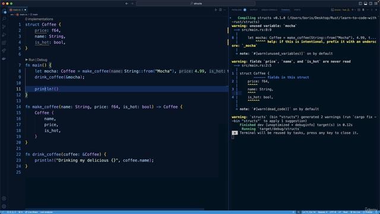Click the struct Coffee declaration on line 1
Image resolution: width=380 pixels, height=214 pixels.
pos(43,24)
